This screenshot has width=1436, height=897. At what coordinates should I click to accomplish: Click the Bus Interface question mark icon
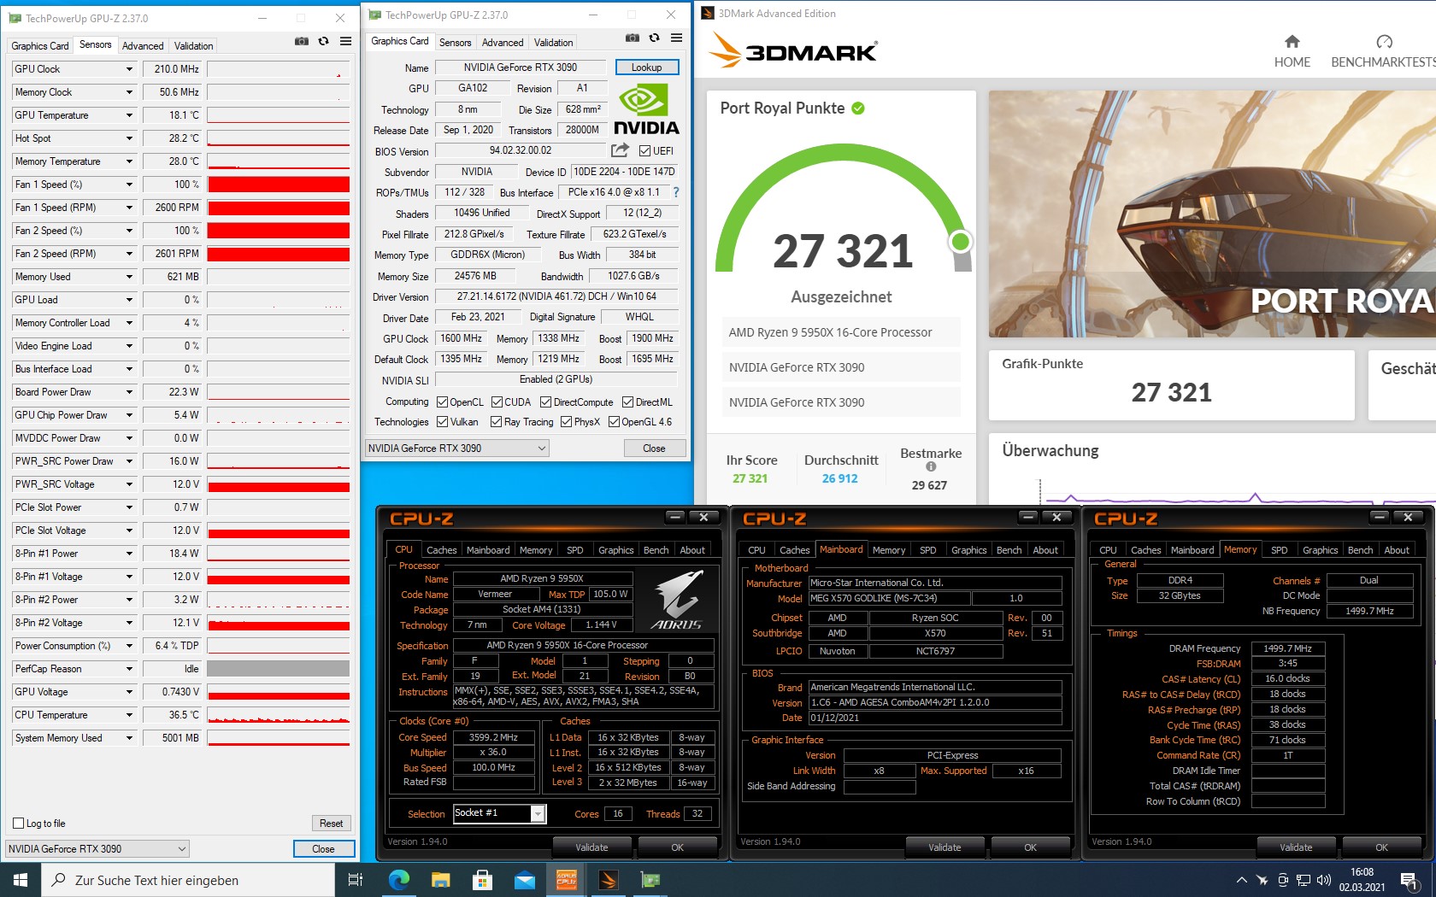click(x=676, y=192)
